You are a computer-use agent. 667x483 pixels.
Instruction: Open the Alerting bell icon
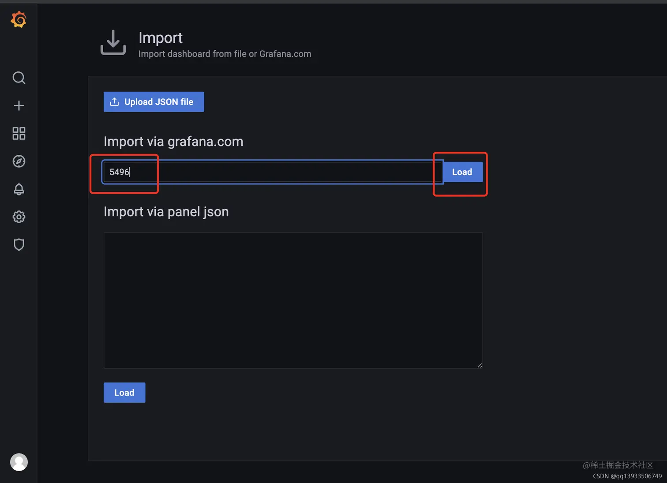pos(19,189)
